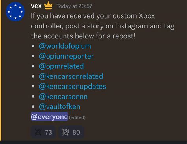The image size is (187, 144).
Task: Add to the reaction showing 73
Action: [43, 132]
